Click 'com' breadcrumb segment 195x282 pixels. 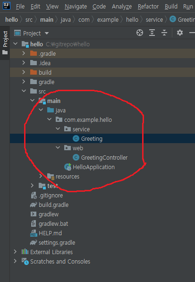tap(84, 20)
